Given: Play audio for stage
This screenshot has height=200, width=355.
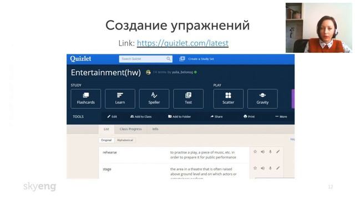Looking at the screenshot, I should point(262,168).
